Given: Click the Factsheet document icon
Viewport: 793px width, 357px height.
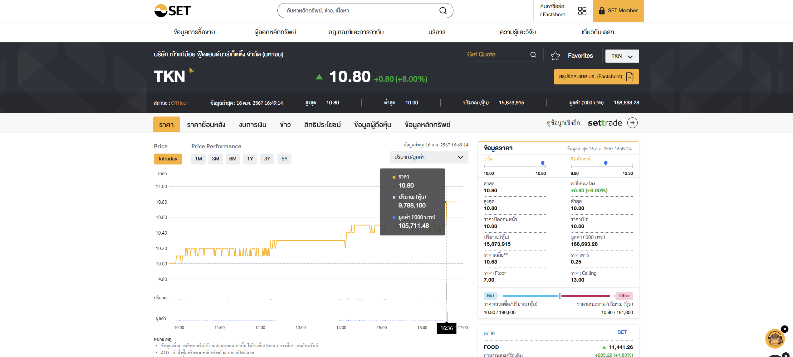Looking at the screenshot, I should (630, 77).
